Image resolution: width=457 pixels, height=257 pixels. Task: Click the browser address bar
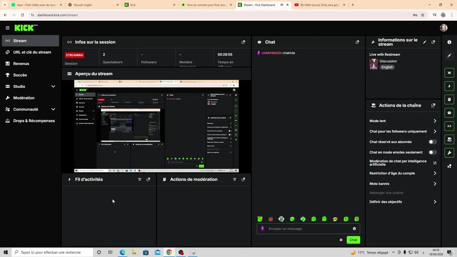(221, 15)
